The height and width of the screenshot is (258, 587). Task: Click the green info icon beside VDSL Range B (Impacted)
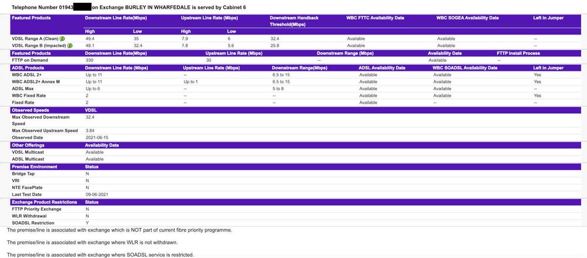pos(70,46)
